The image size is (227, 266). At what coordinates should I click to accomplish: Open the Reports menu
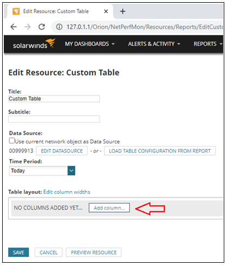tap(207, 44)
